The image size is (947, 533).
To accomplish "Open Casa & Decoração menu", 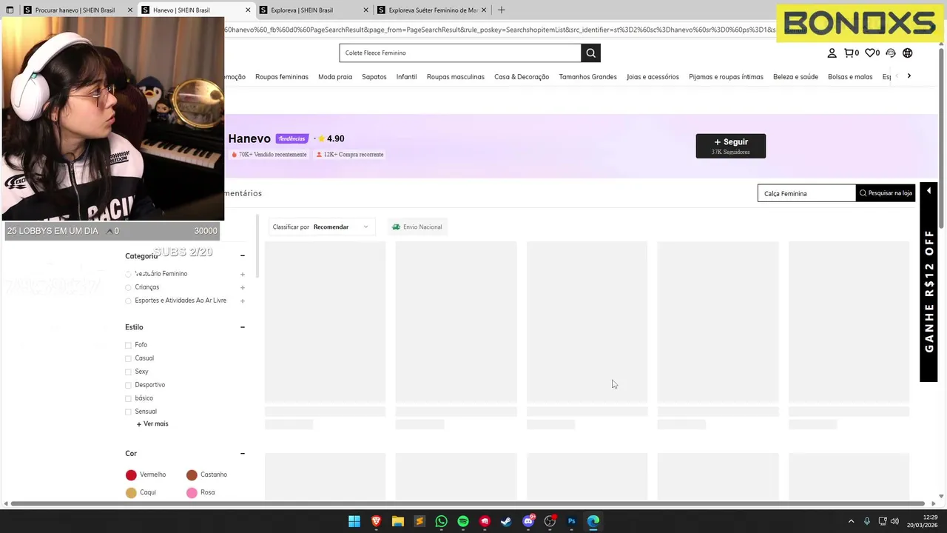I will click(522, 77).
